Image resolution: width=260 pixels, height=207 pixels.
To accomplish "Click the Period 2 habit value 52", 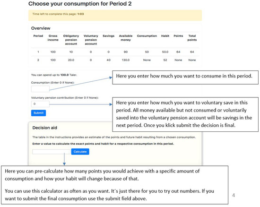I will click(165, 60).
